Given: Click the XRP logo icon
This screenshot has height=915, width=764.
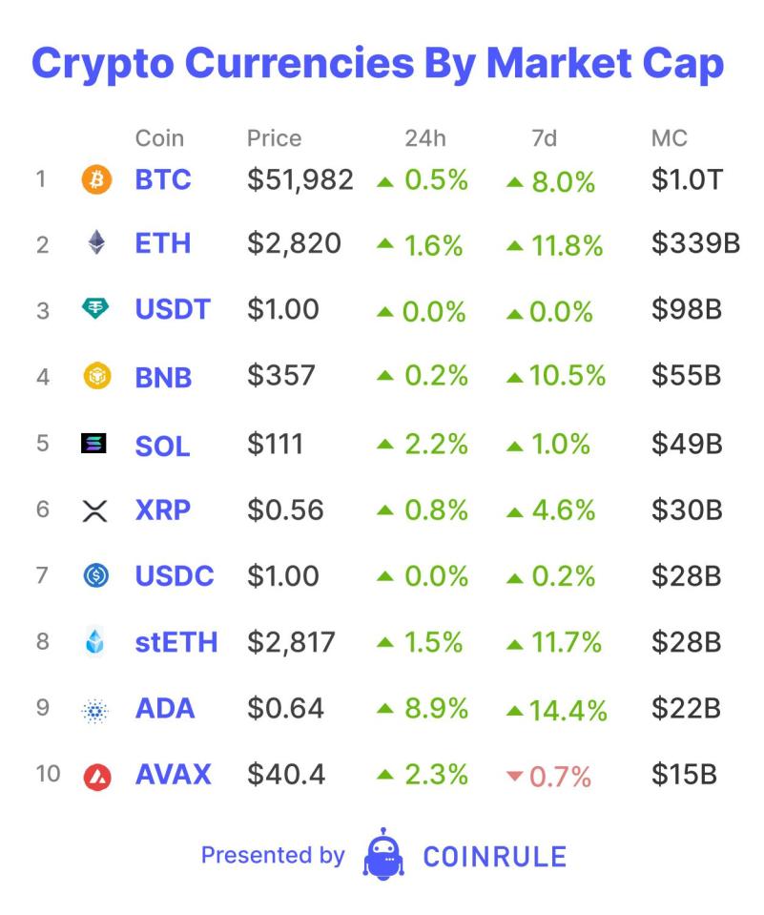Looking at the screenshot, I should point(96,510).
